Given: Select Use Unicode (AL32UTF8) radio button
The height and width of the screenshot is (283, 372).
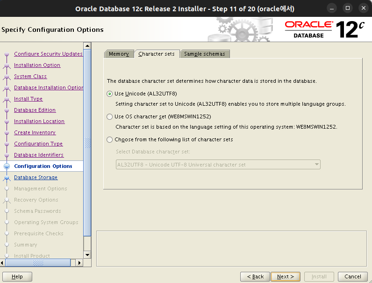Looking at the screenshot, I should coord(109,94).
